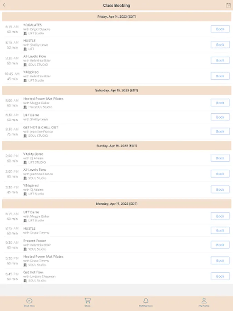Viewport: 233px width, 311px height.
Task: Open the Notifications bell icon
Action: point(146,301)
